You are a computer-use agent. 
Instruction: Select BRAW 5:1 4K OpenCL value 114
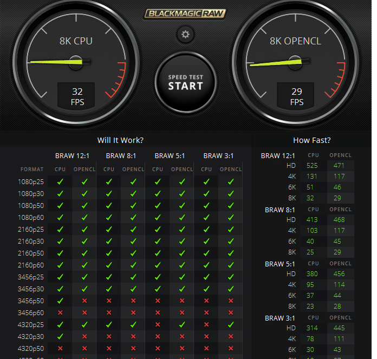pyautogui.click(x=339, y=285)
